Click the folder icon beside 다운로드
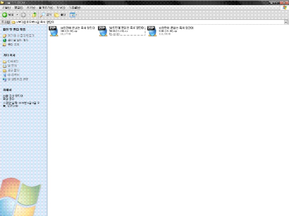Screen dimensions: 289x216 [x=4, y=61]
